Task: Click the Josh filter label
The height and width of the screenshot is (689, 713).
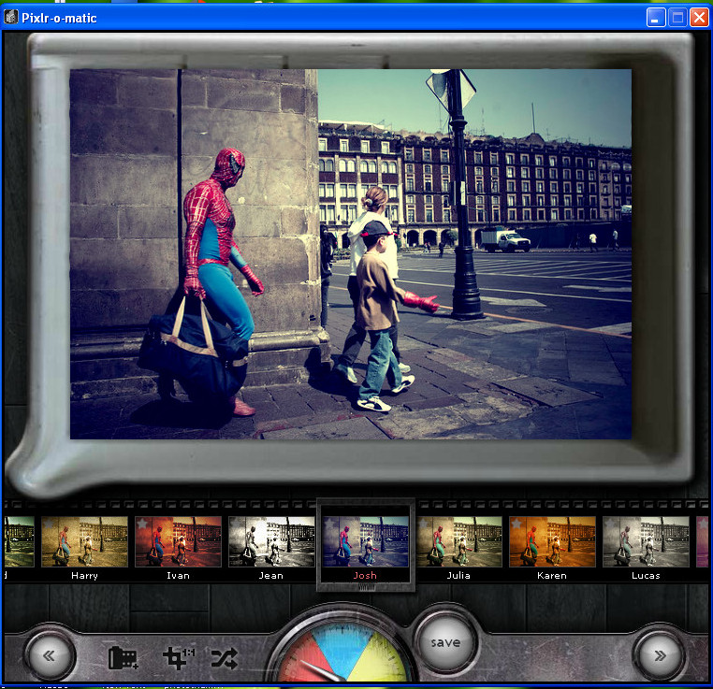Action: (x=365, y=576)
